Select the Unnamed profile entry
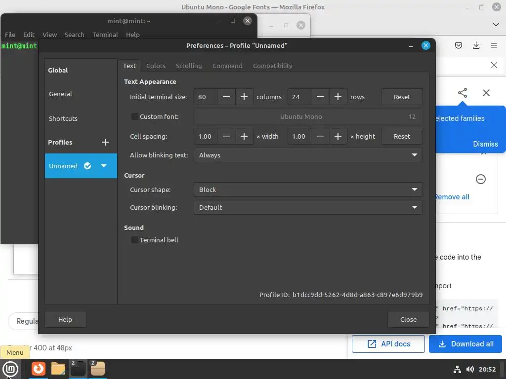The height and width of the screenshot is (379, 506). click(x=81, y=166)
